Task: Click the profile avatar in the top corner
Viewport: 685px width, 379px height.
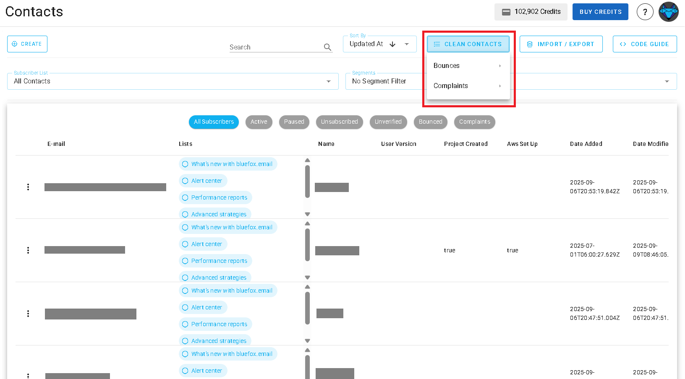Action: coord(668,12)
